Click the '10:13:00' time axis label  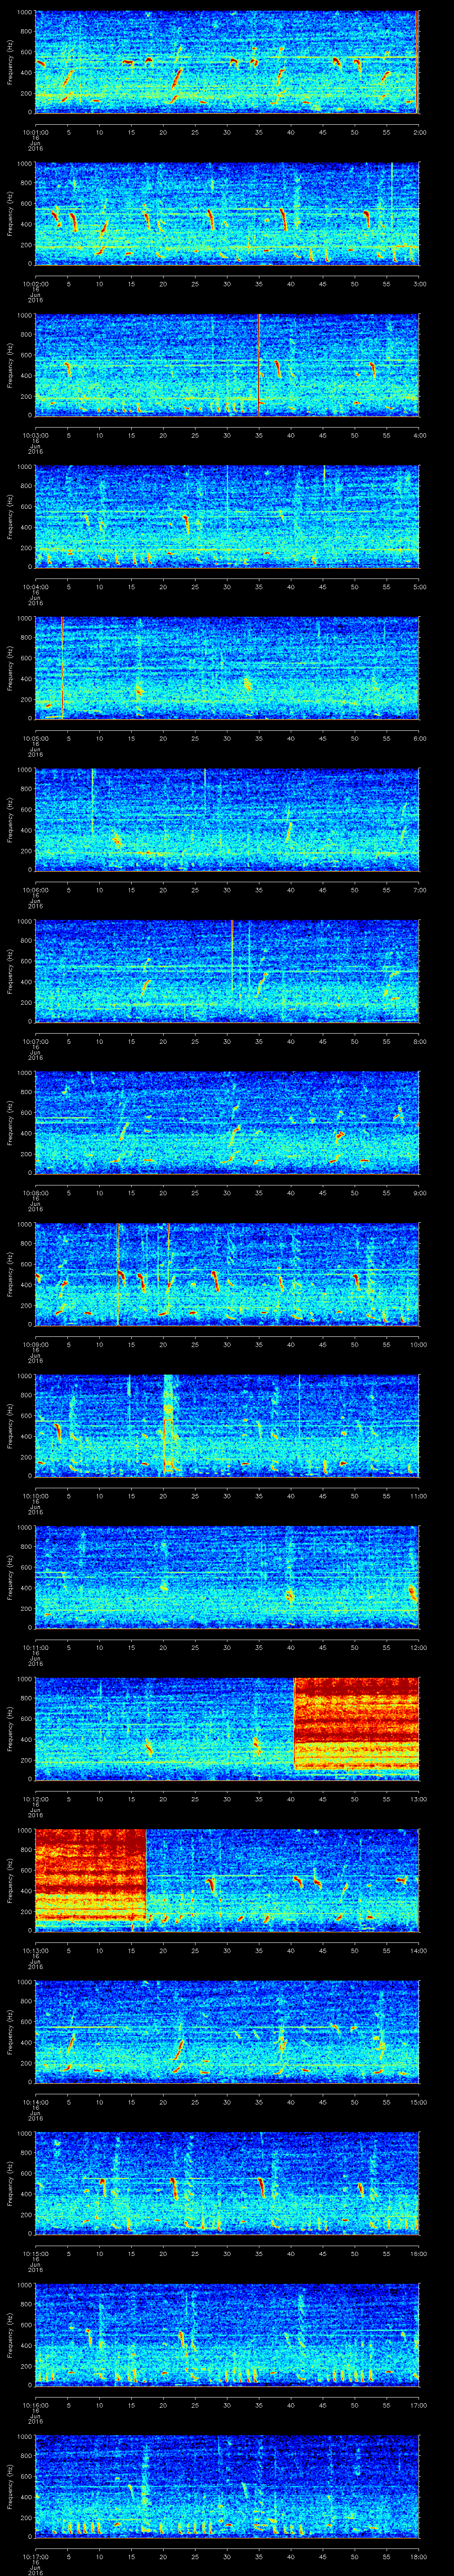coord(35,1950)
